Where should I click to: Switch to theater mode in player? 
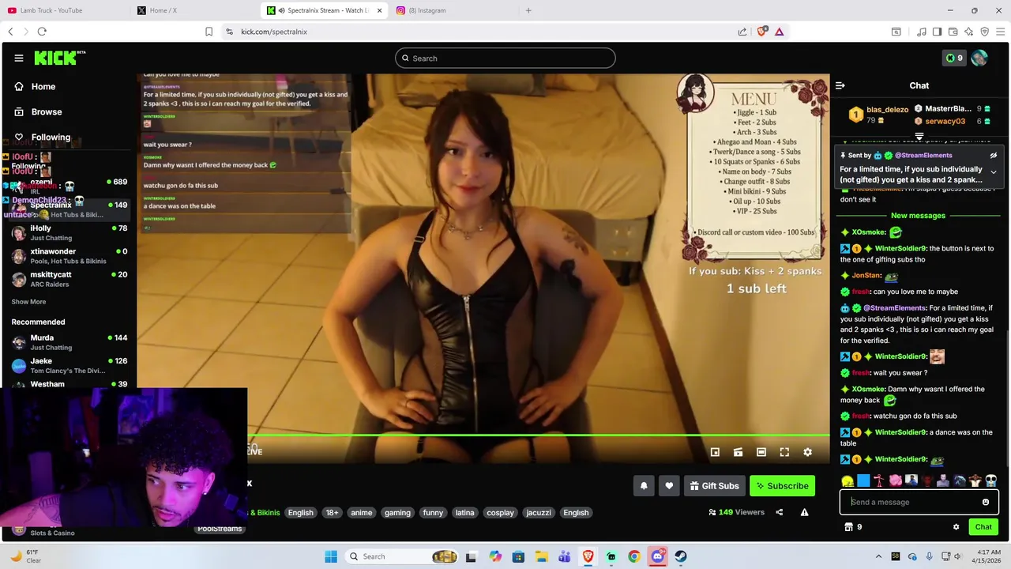coord(761,452)
